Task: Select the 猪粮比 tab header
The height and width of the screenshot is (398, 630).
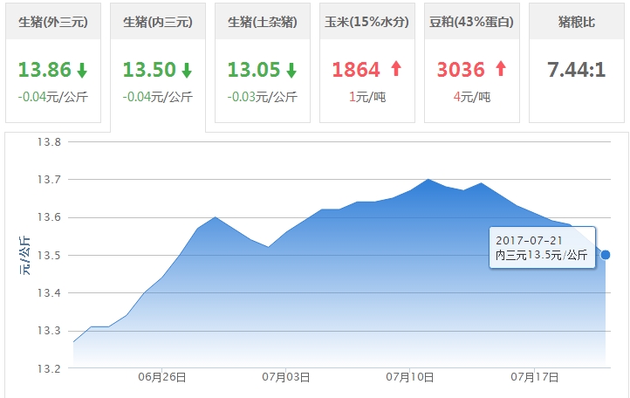Action: (577, 21)
